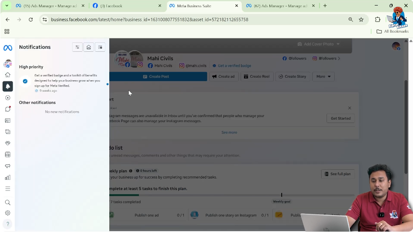Expand the More dropdown button
This screenshot has height=232, width=413.
[323, 76]
